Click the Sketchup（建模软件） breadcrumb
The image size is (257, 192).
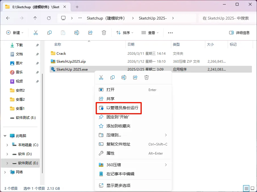pos(106,18)
